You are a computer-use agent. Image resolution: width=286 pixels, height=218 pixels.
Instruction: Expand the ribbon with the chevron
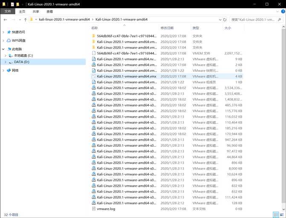coord(277,12)
